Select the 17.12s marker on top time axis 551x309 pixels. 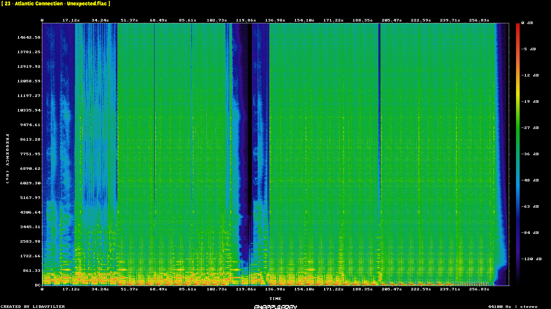coord(71,20)
